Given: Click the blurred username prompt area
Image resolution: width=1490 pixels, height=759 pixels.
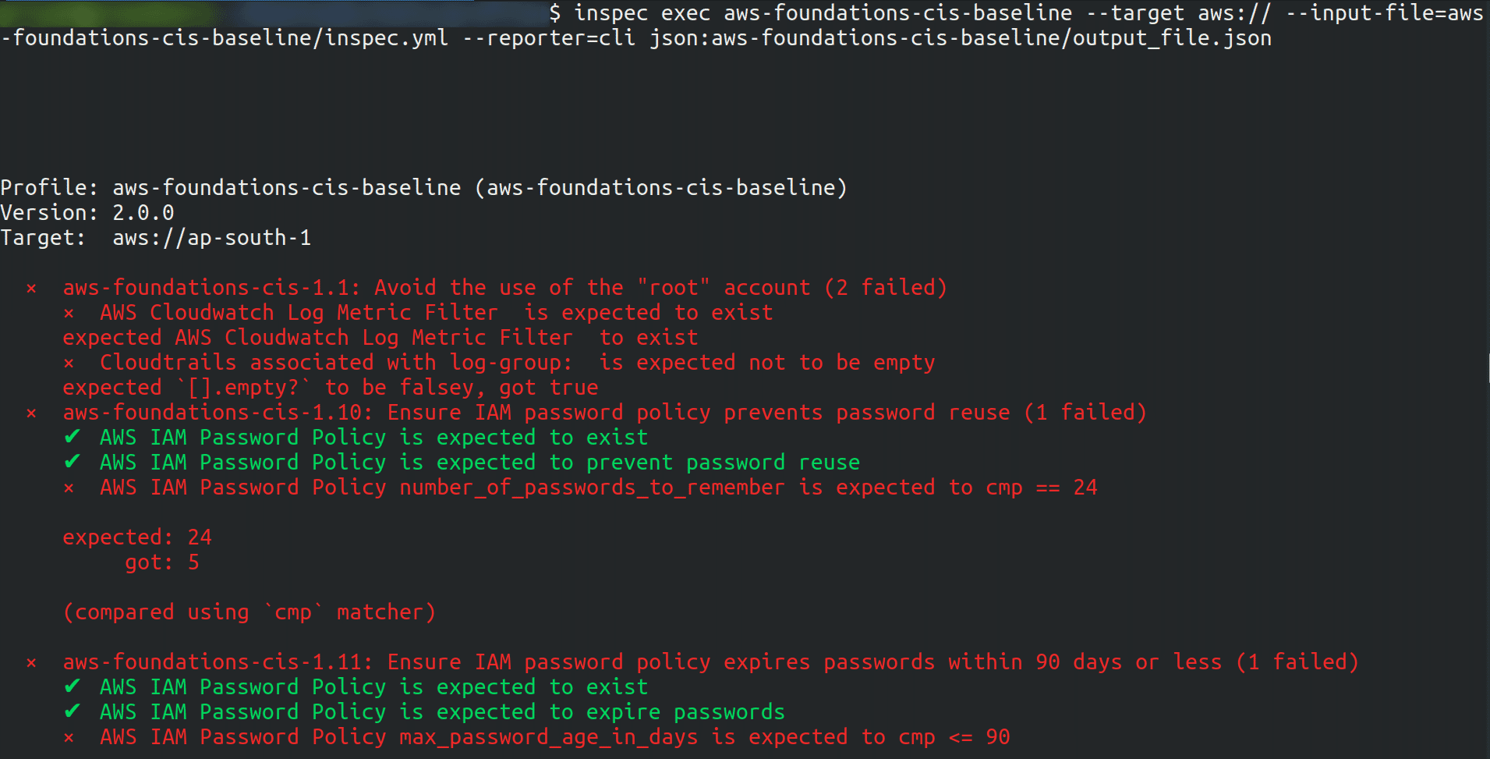Looking at the screenshot, I should coord(273,13).
